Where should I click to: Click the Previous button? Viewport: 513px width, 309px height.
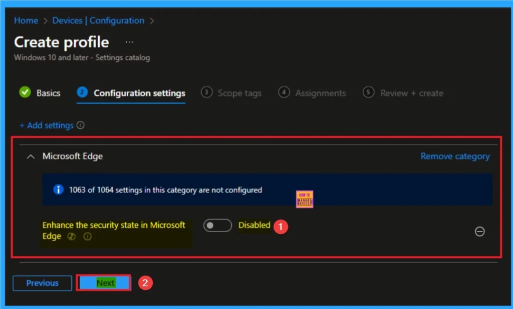pyautogui.click(x=42, y=283)
